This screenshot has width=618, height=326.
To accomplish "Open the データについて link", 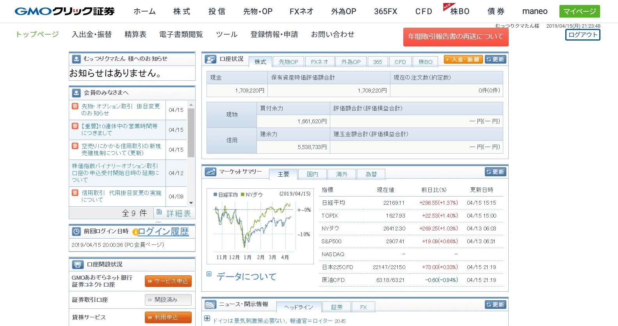I will (246, 276).
